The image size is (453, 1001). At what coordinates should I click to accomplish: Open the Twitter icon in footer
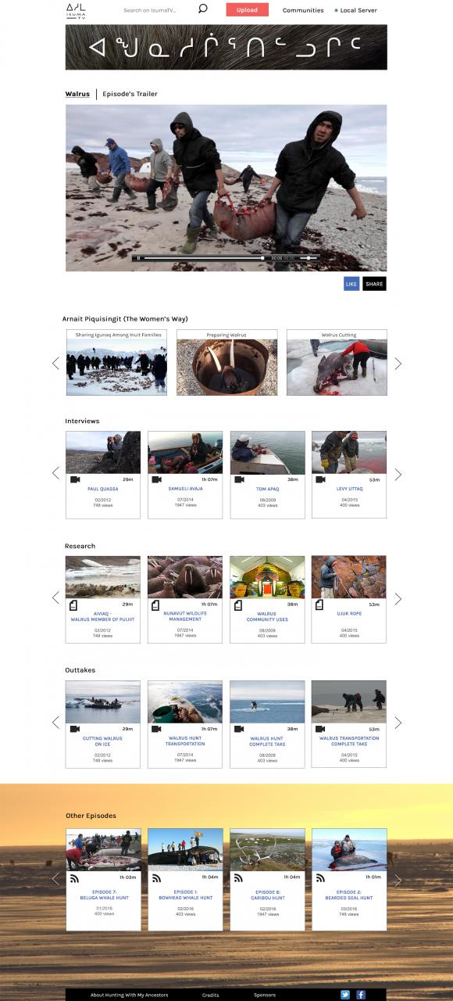tap(345, 995)
